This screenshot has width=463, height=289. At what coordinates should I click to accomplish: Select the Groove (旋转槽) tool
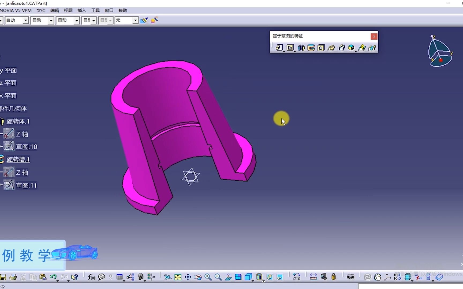tap(311, 48)
